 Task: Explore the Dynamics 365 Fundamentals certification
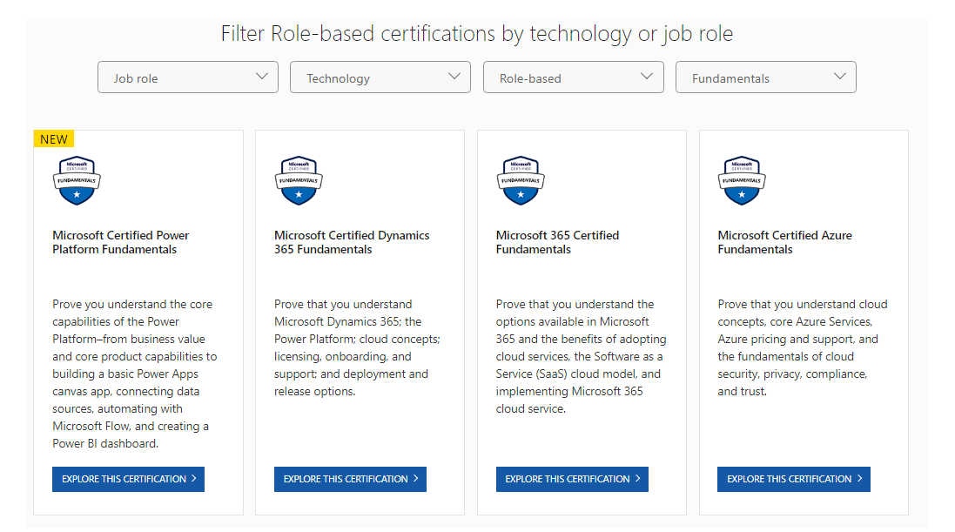[x=350, y=479]
